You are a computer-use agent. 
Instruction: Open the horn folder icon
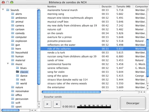coord(13,48)
